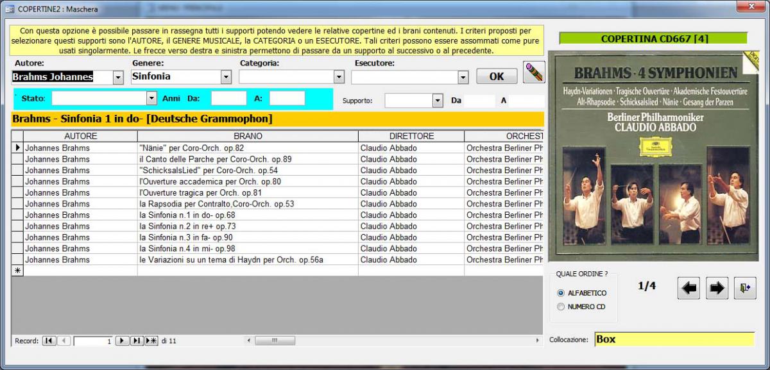Click il Canto delle Parche op.89 cell

(248, 159)
